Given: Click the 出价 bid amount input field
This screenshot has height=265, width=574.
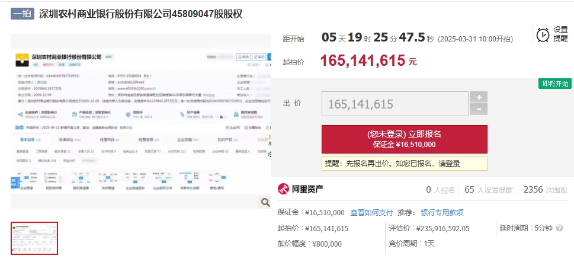Looking at the screenshot, I should [395, 104].
